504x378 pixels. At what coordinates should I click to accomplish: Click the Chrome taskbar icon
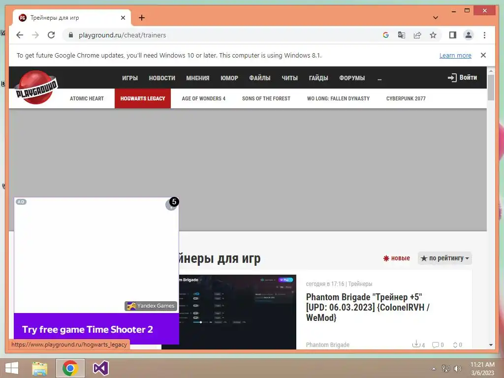coord(70,368)
